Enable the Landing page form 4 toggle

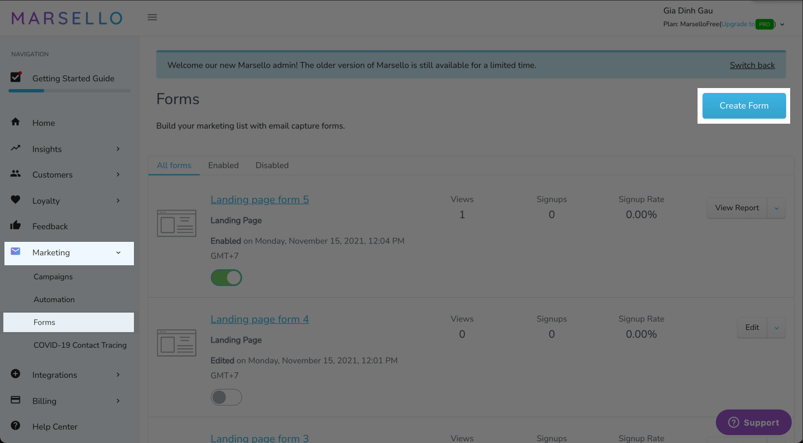pyautogui.click(x=226, y=397)
